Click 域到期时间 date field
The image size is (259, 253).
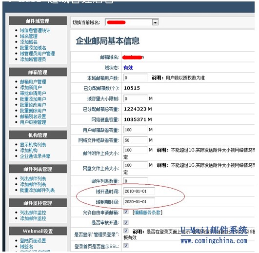pos(139,202)
